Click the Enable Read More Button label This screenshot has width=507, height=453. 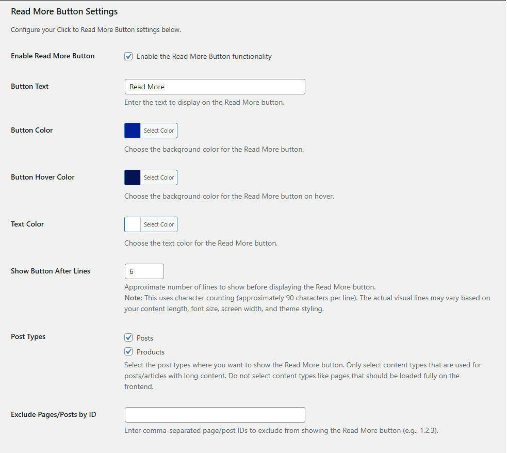click(52, 56)
